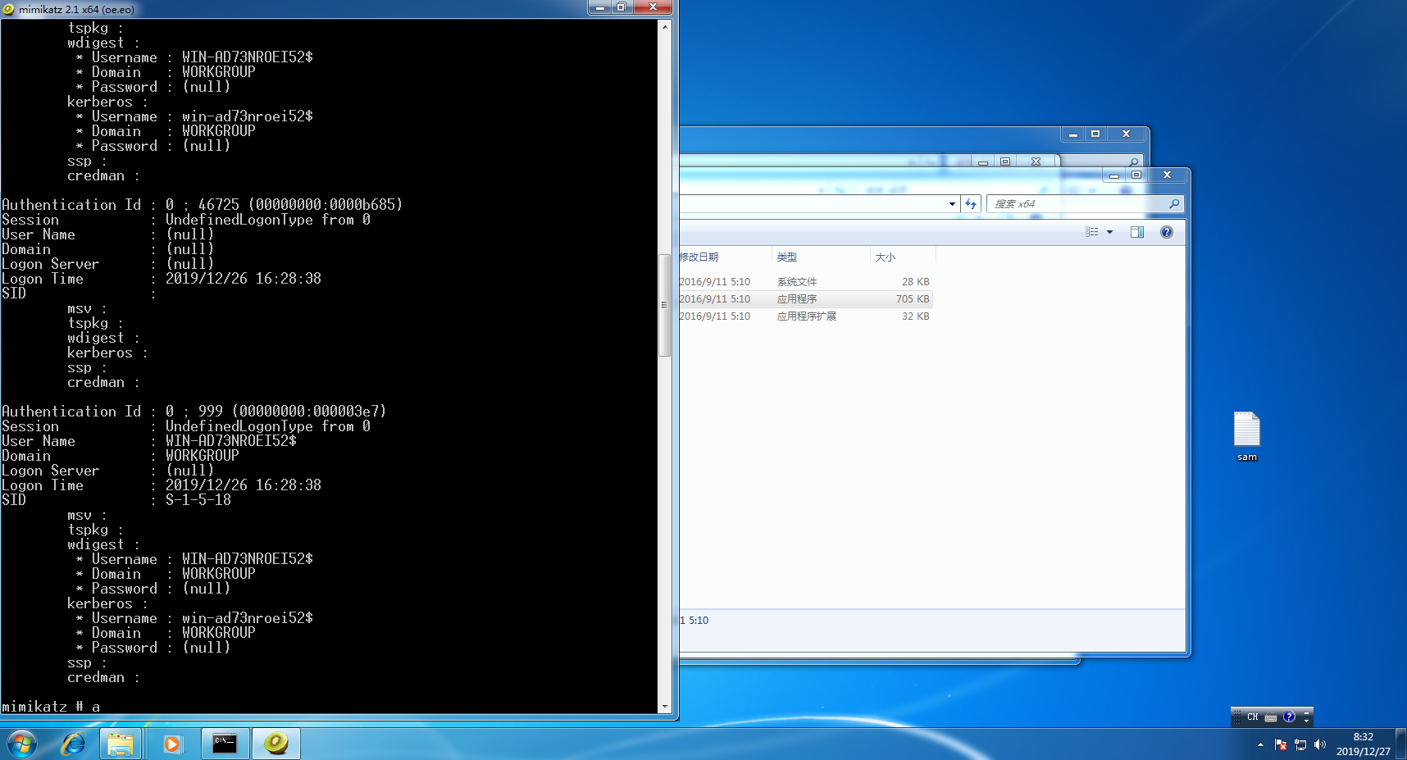
Task: Switch to the command prompt taskbar window
Action: click(225, 744)
